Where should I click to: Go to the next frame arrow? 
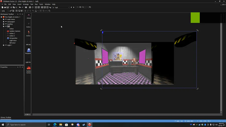point(74,7)
